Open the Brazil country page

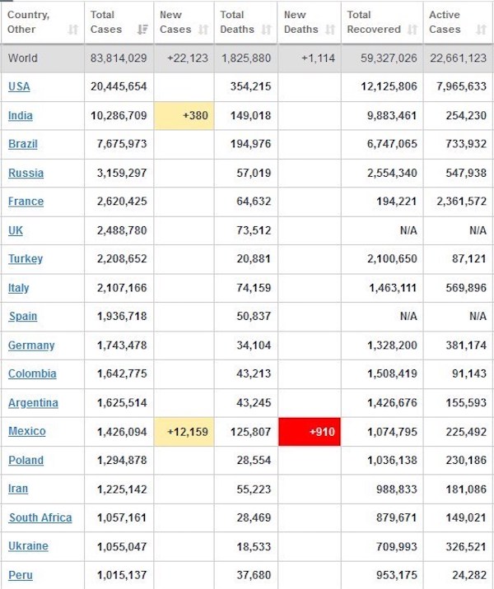(x=23, y=144)
